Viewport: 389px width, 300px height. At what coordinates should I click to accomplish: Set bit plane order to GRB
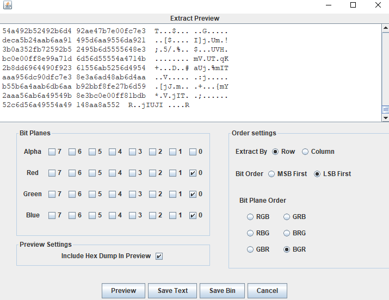coord(287,217)
